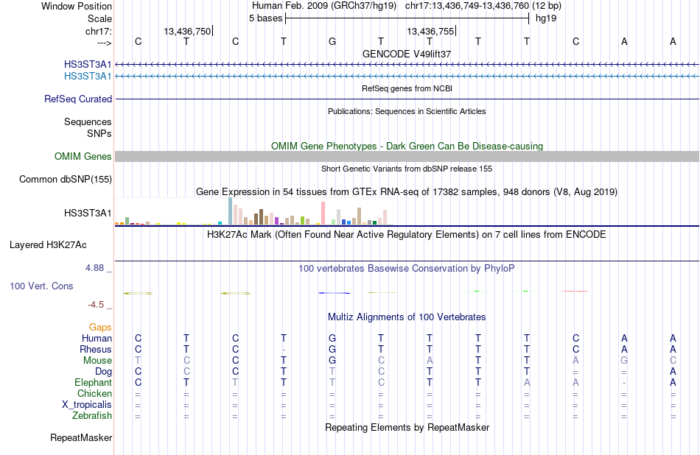
Task: Open the 100 Vert. Cons track label
Action: [x=41, y=286]
